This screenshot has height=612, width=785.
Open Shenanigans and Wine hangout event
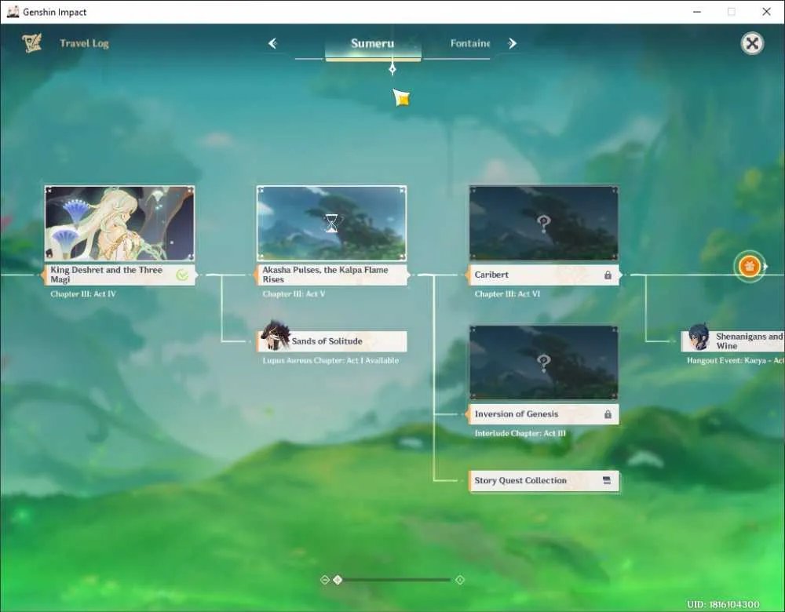click(x=733, y=341)
